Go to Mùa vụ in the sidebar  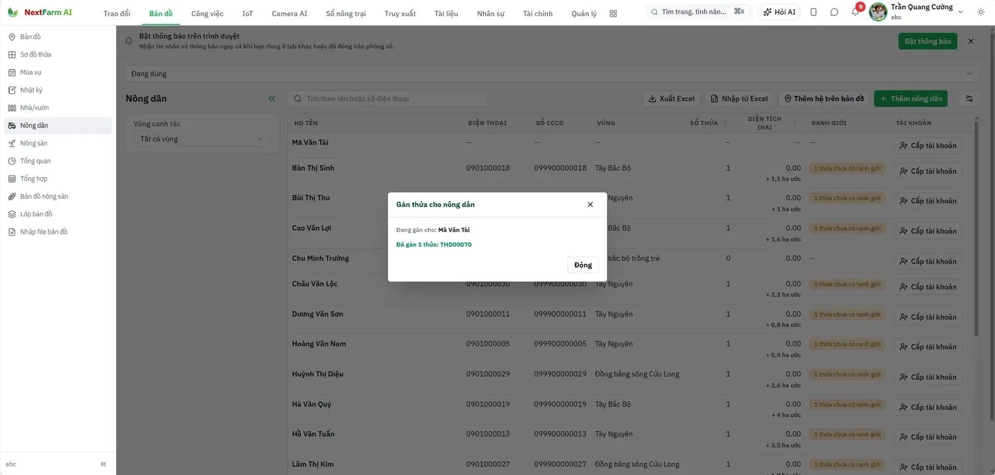click(58, 72)
